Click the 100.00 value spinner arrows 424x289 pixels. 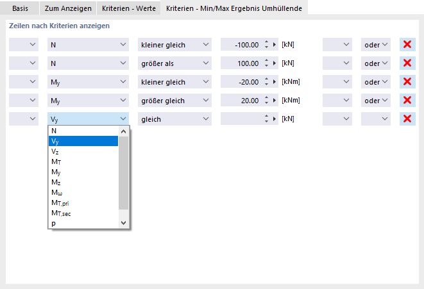266,63
